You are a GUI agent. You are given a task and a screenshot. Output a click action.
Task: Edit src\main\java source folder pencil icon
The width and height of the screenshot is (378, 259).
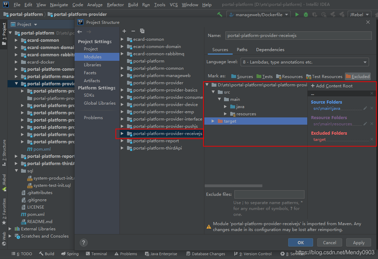pyautogui.click(x=365, y=108)
